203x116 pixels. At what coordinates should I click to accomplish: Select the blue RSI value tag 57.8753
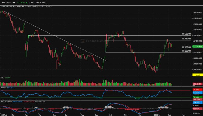tap(197, 93)
